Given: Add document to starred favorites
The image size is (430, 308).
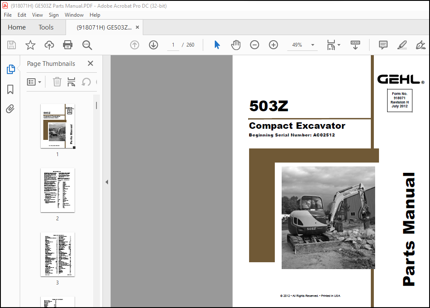Looking at the screenshot, I should click(x=30, y=45).
